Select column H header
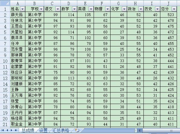This screenshot has width=180, height=134. [x=135, y=3]
